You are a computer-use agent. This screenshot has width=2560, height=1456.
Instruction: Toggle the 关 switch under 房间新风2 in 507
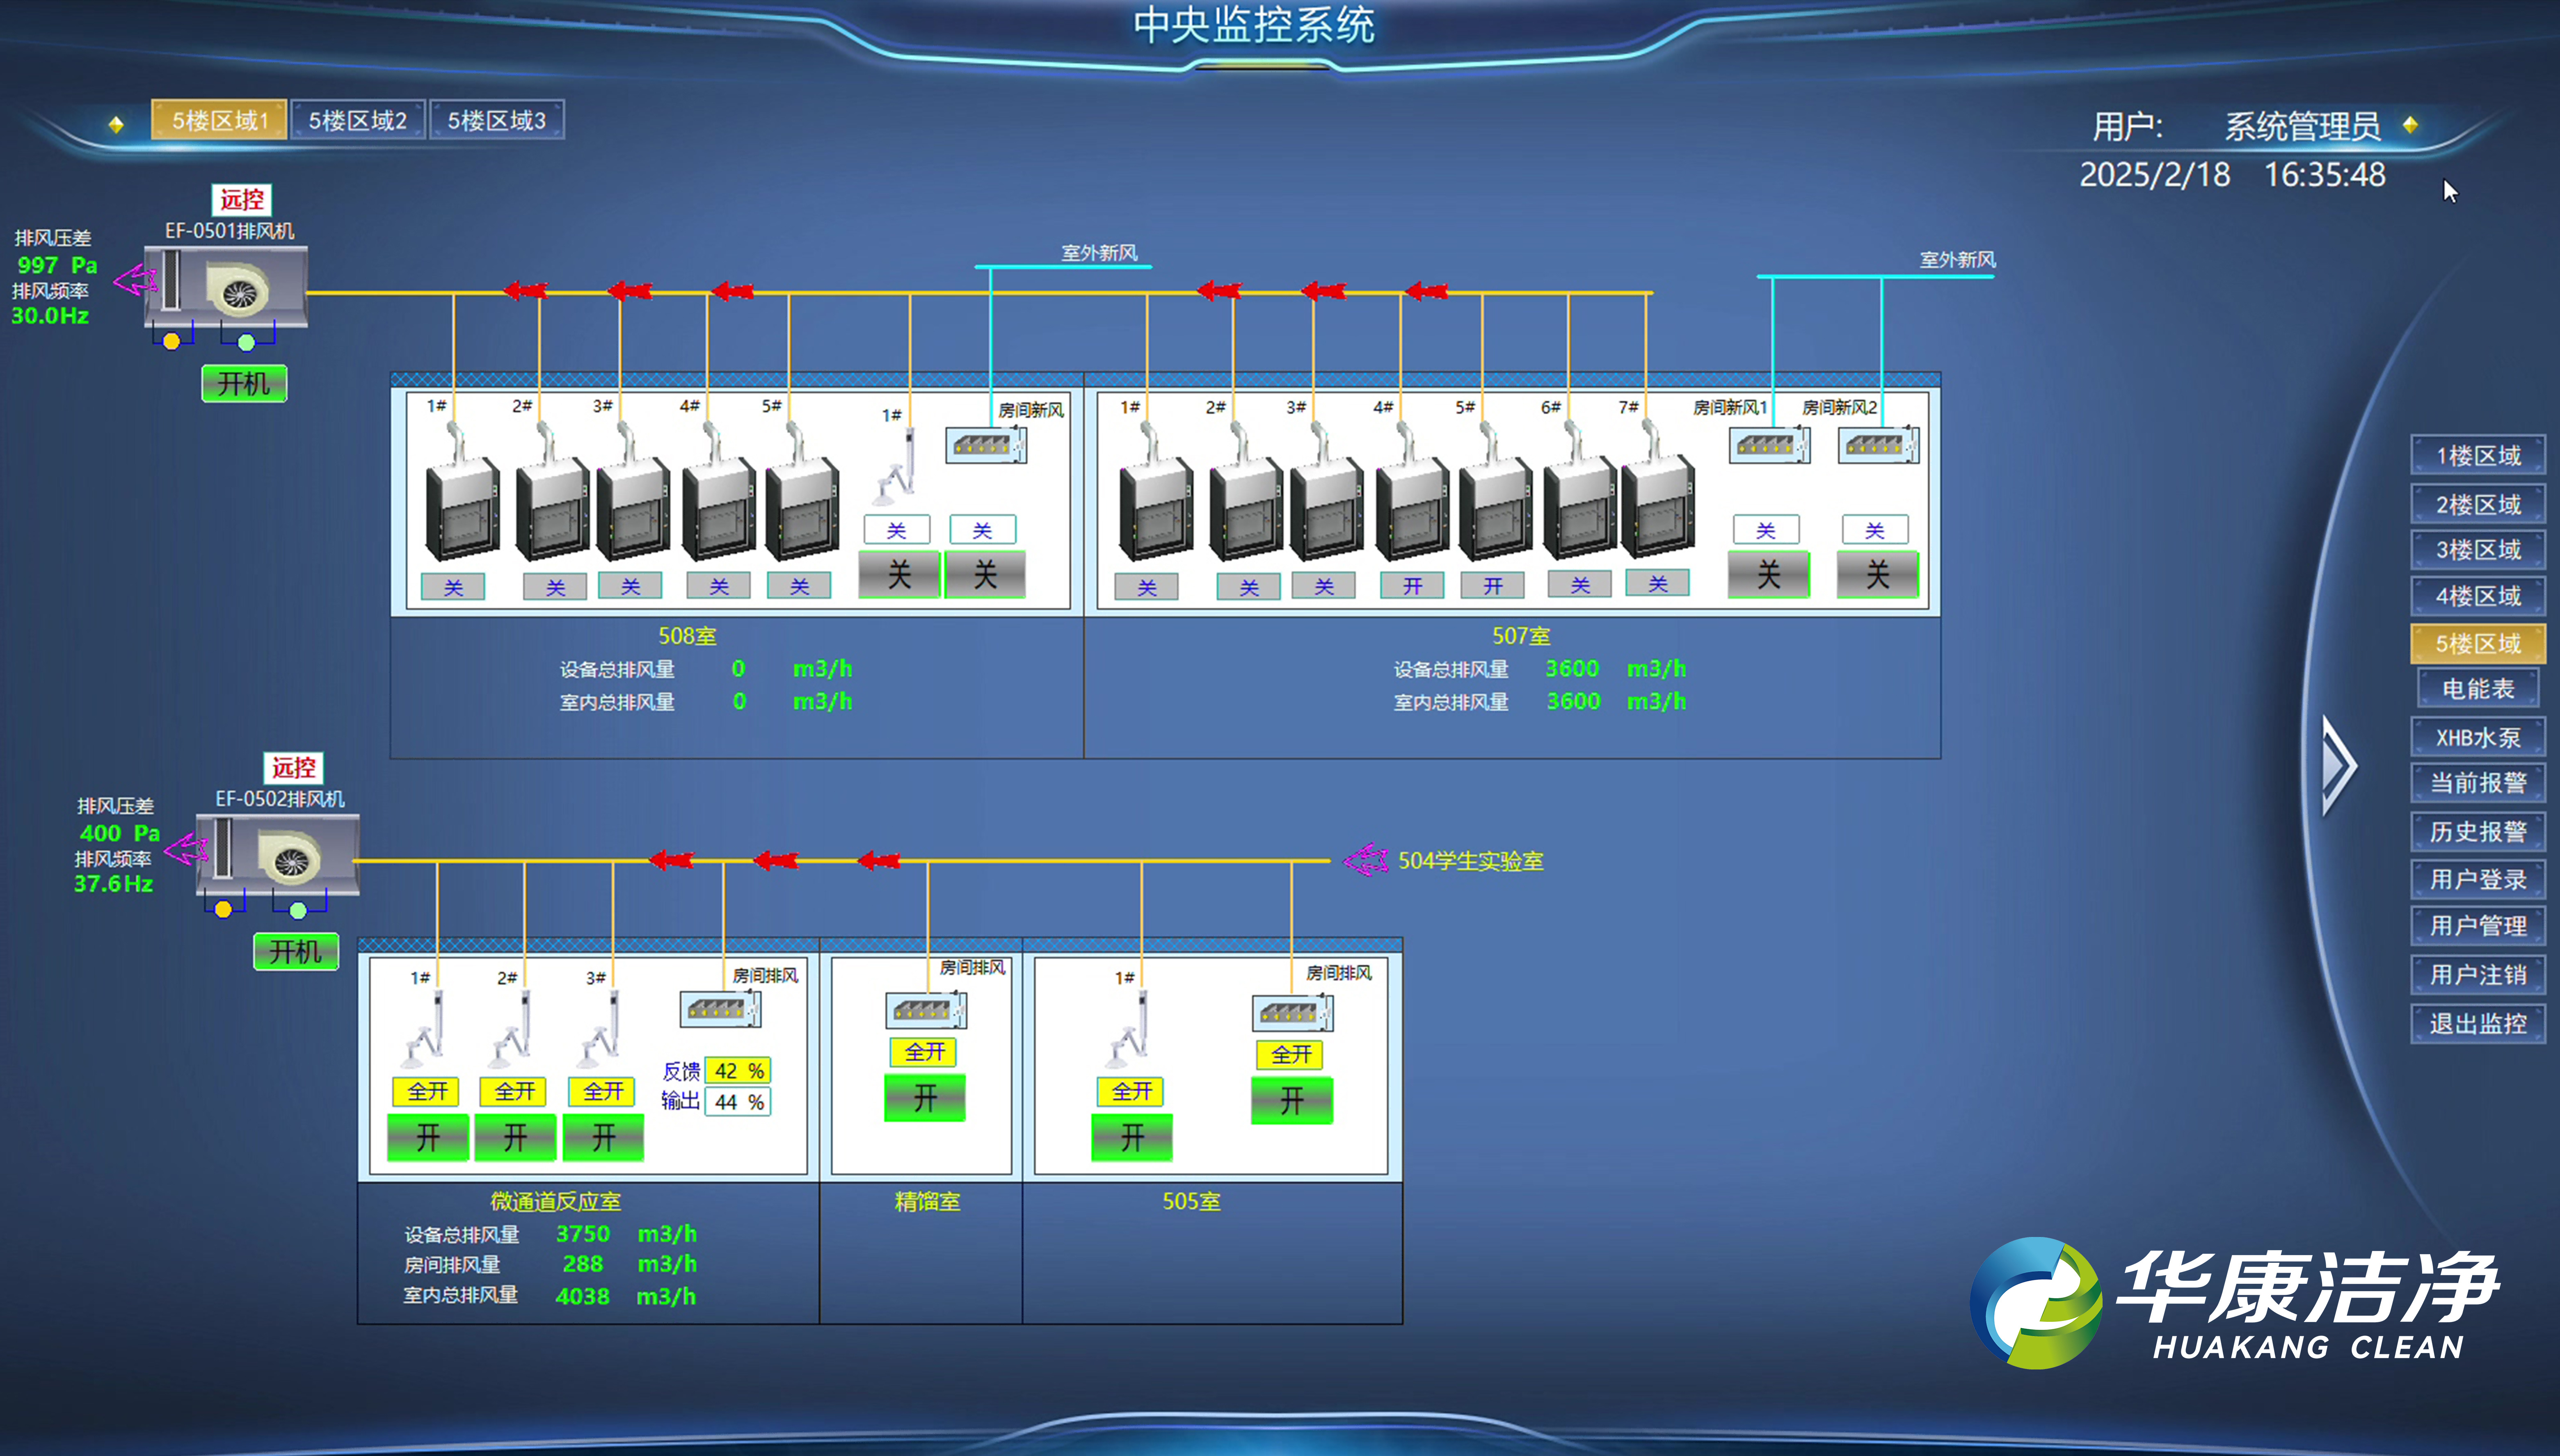(1878, 574)
